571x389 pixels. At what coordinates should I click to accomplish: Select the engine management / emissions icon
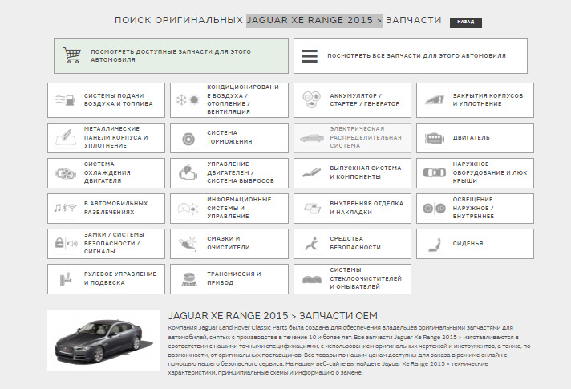[188, 172]
